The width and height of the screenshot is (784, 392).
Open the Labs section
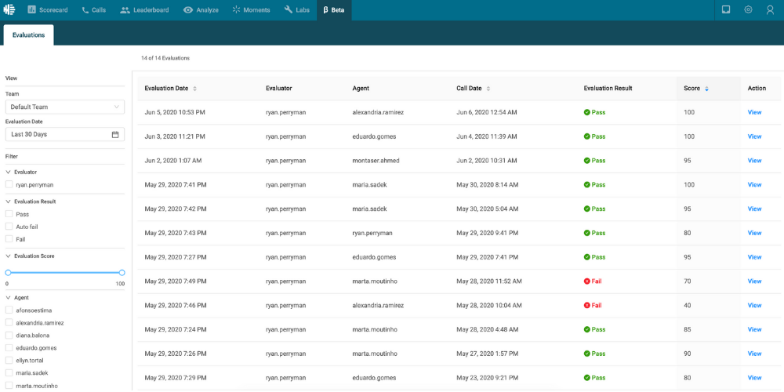point(297,10)
